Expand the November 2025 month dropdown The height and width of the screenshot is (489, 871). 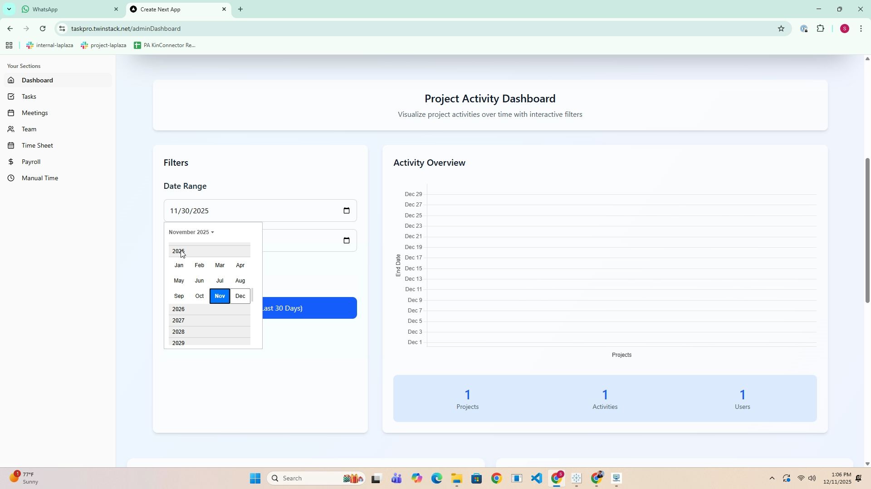pyautogui.click(x=191, y=232)
